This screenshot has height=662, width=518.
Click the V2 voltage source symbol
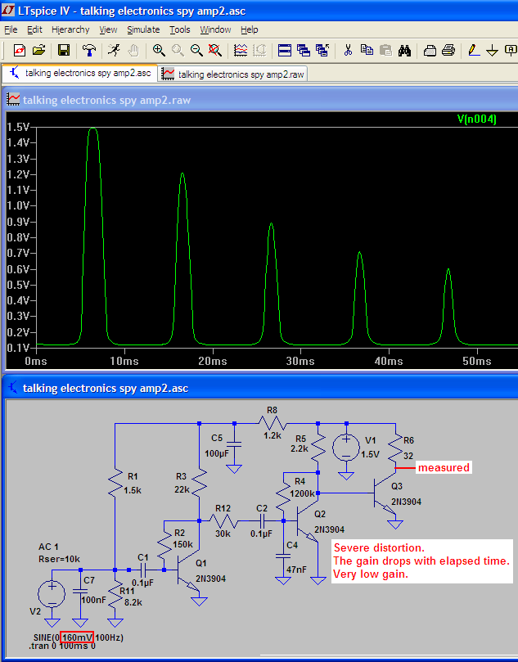coord(52,594)
